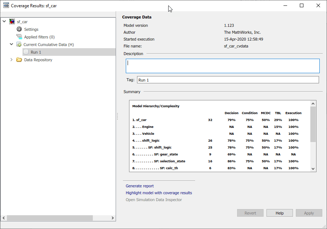Edit the Tag field showing Run 1

click(x=227, y=80)
